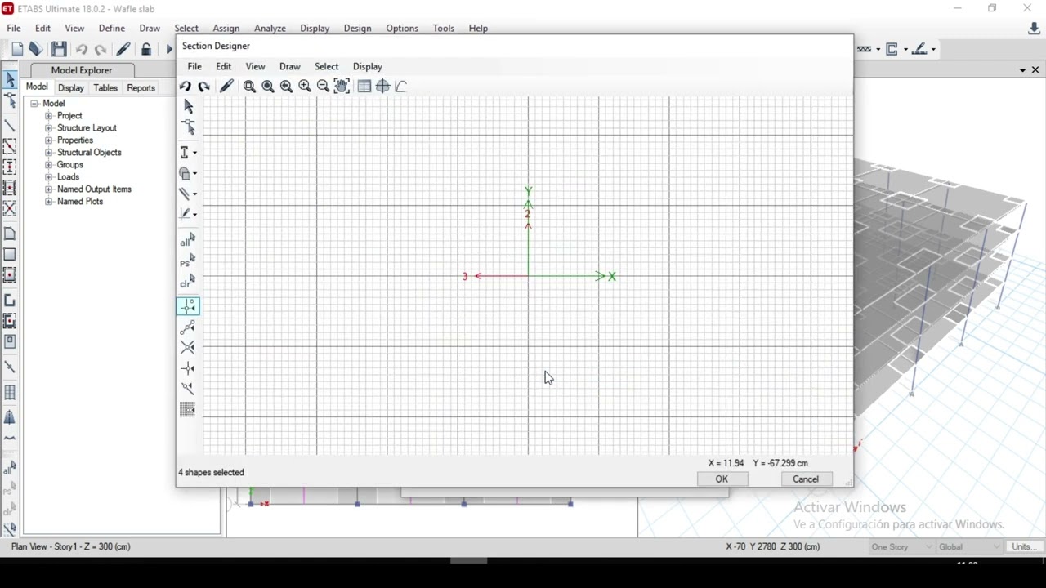The image size is (1046, 588).
Task: Expand the Properties tree node
Action: [x=48, y=140]
